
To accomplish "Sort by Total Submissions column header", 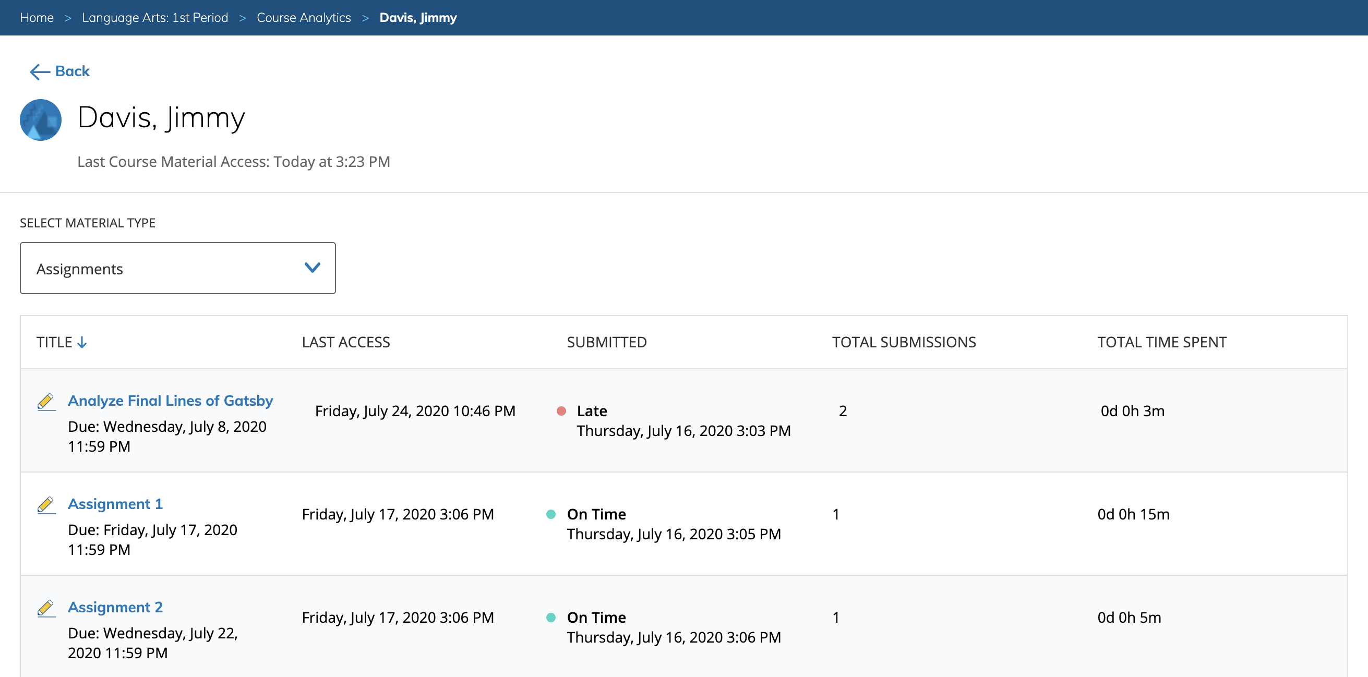I will [x=904, y=343].
